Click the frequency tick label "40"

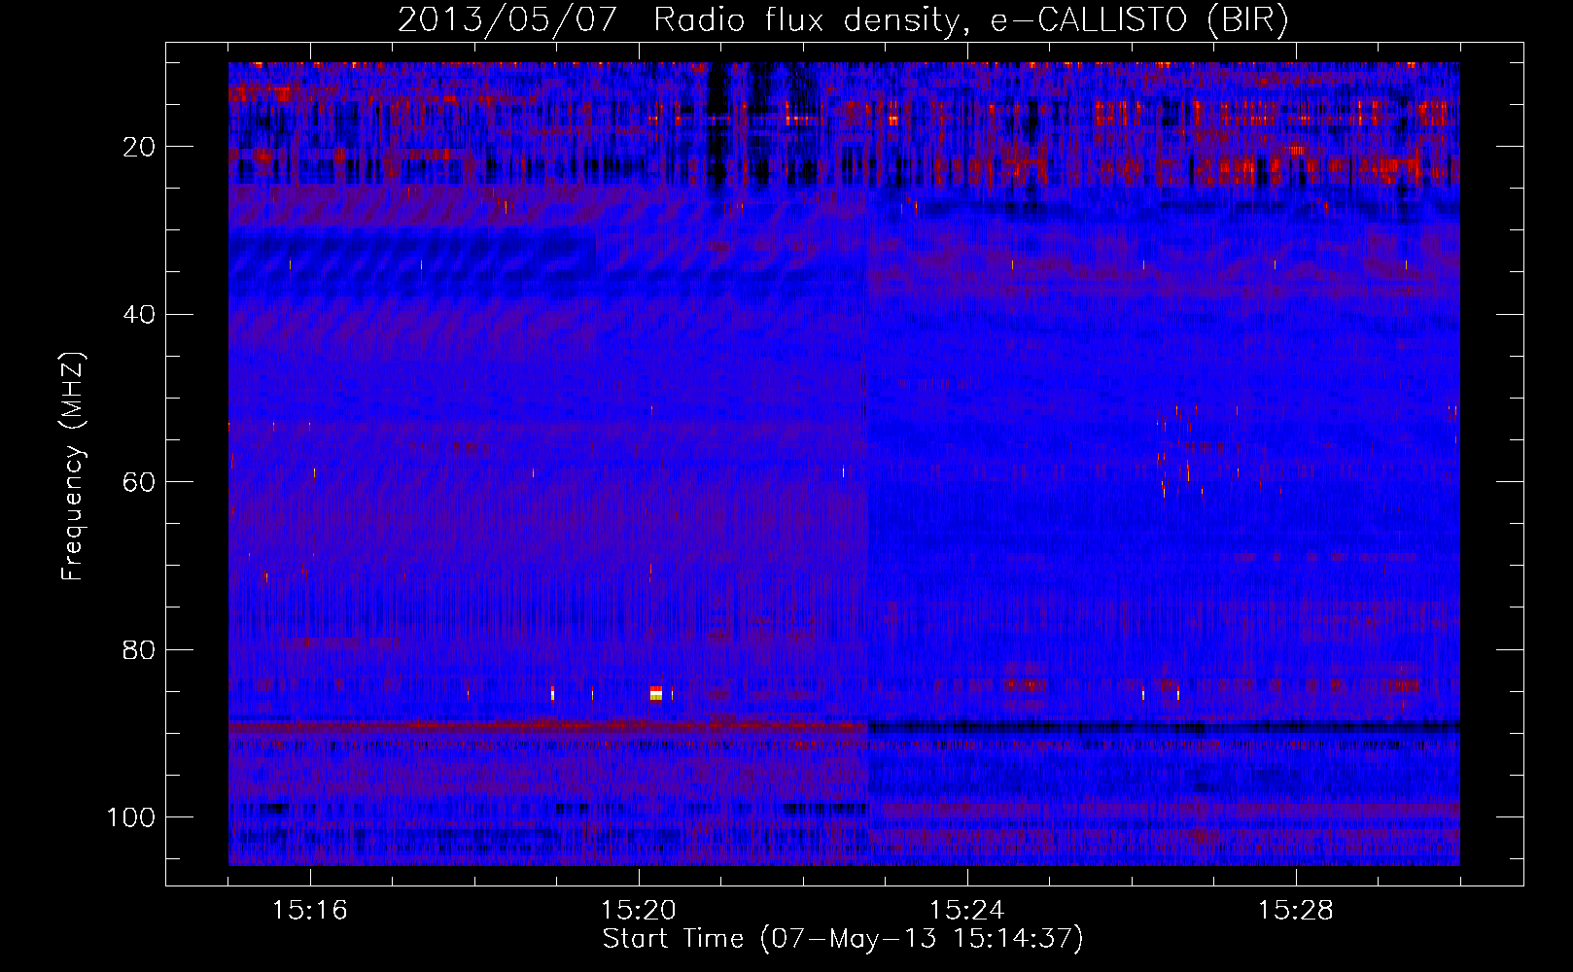(140, 314)
